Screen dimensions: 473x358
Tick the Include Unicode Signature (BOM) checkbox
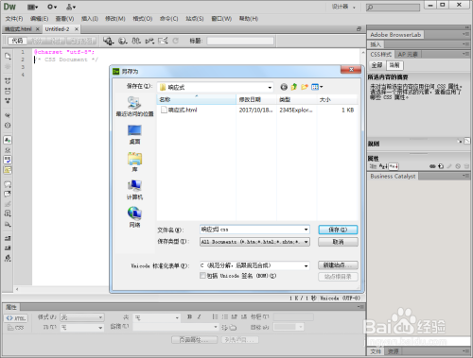(x=202, y=276)
